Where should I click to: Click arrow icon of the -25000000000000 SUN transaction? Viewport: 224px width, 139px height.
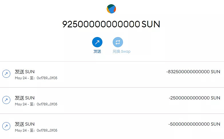(x=6, y=100)
